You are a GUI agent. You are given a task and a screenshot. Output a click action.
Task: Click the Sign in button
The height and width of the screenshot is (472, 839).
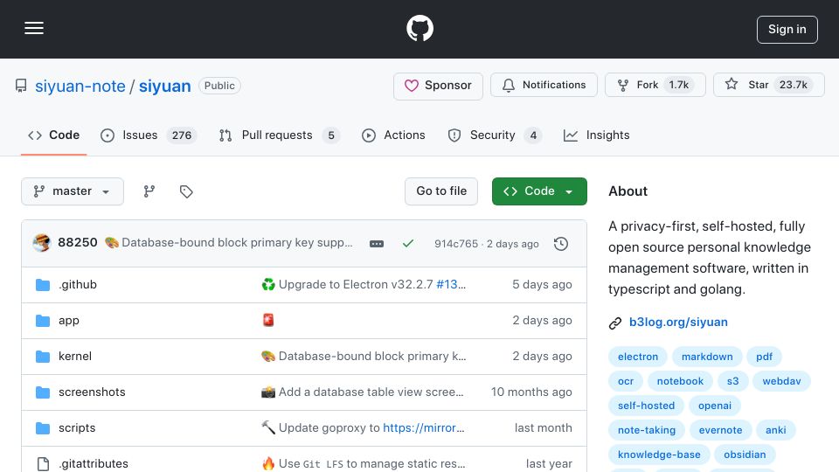pos(787,30)
